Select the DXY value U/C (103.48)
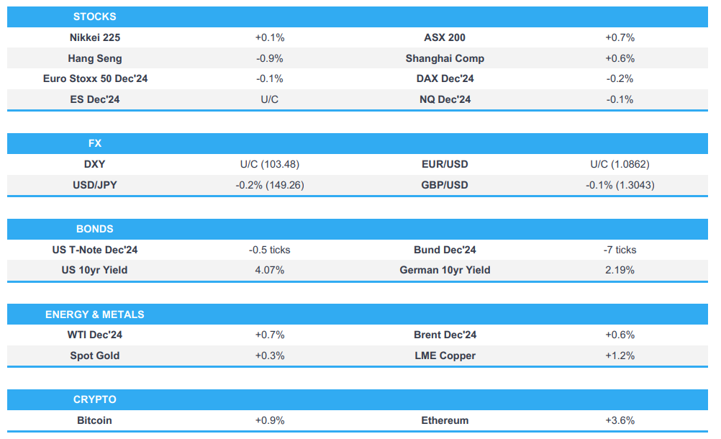The width and height of the screenshot is (721, 439). click(269, 164)
